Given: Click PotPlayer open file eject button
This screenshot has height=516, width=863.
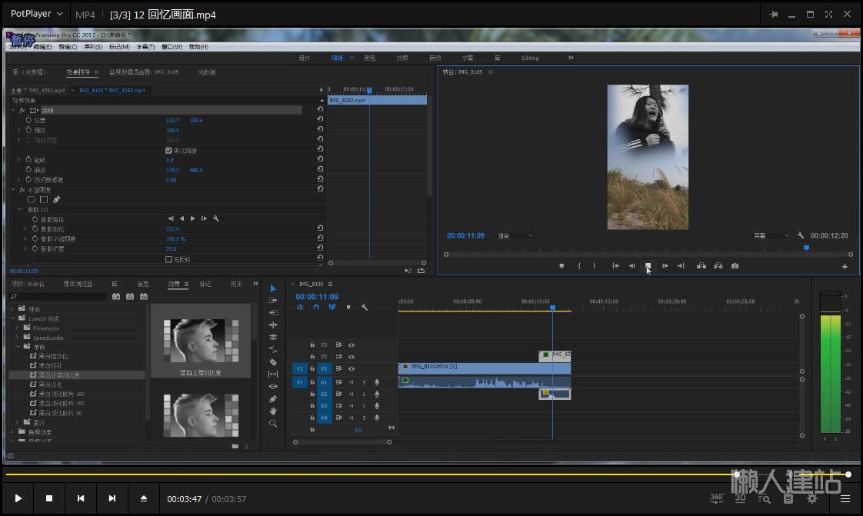Looking at the screenshot, I should pyautogui.click(x=144, y=498).
